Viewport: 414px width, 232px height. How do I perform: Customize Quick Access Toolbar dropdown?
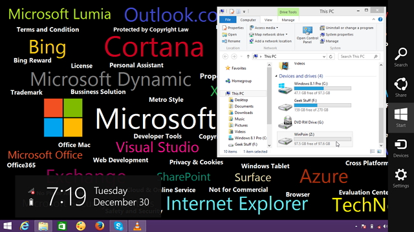point(244,12)
